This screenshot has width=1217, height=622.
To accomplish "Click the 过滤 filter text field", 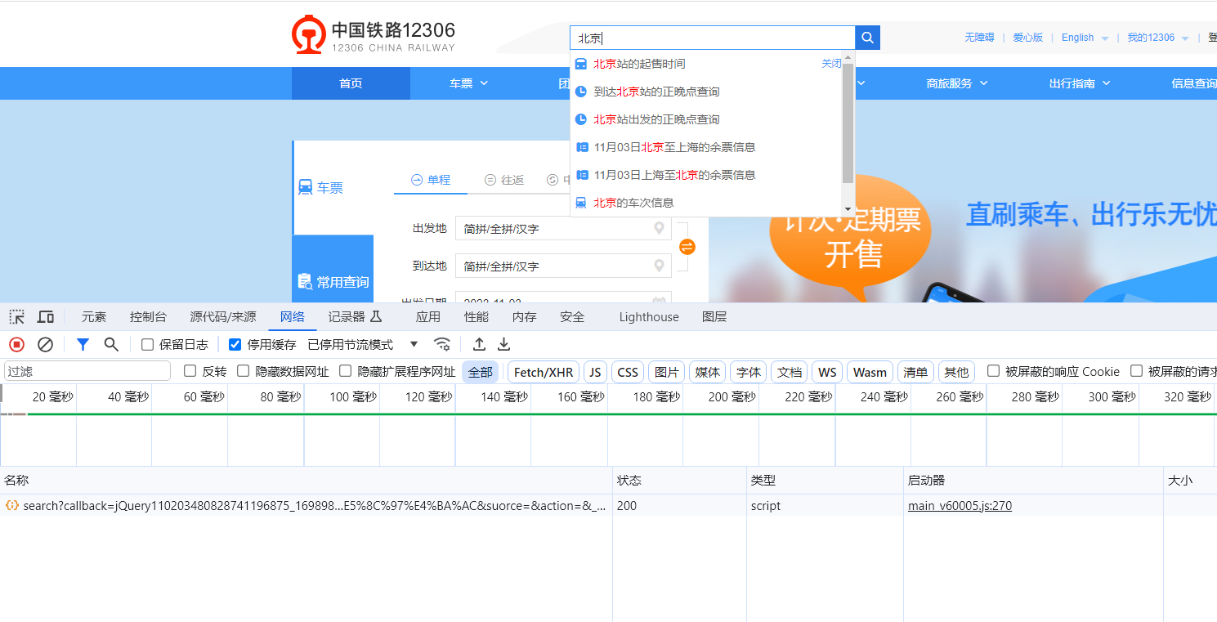I will pyautogui.click(x=87, y=371).
